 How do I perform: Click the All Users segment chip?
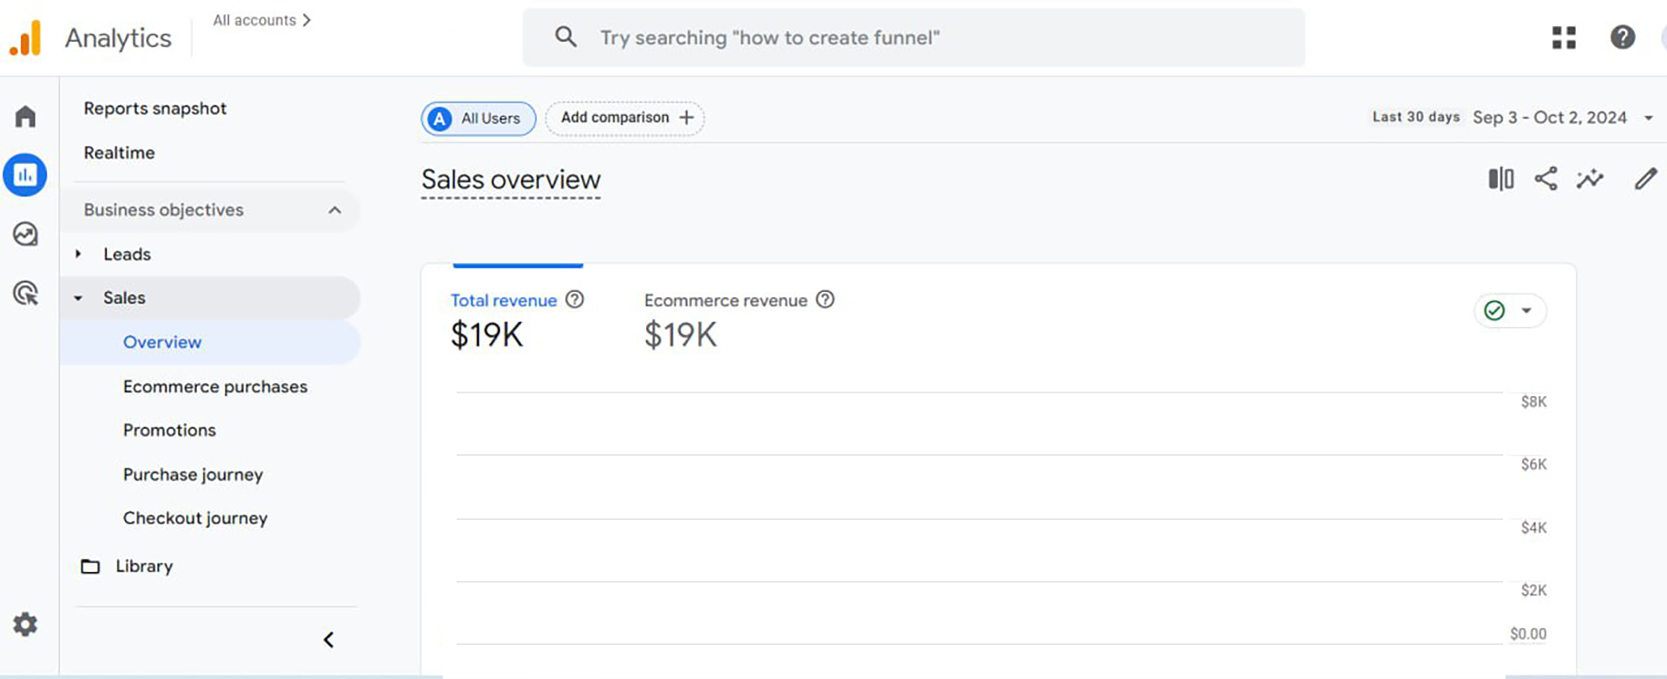click(478, 118)
